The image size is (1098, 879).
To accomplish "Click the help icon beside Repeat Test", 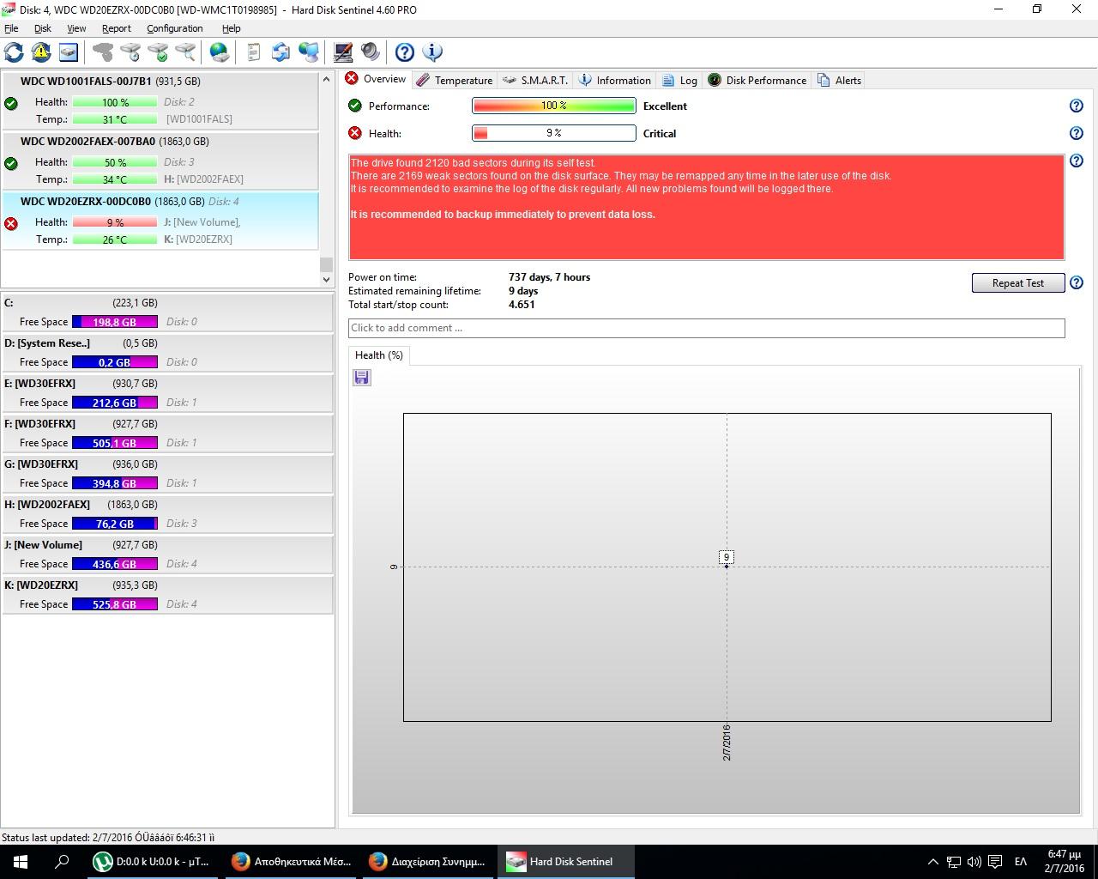I will (1077, 282).
